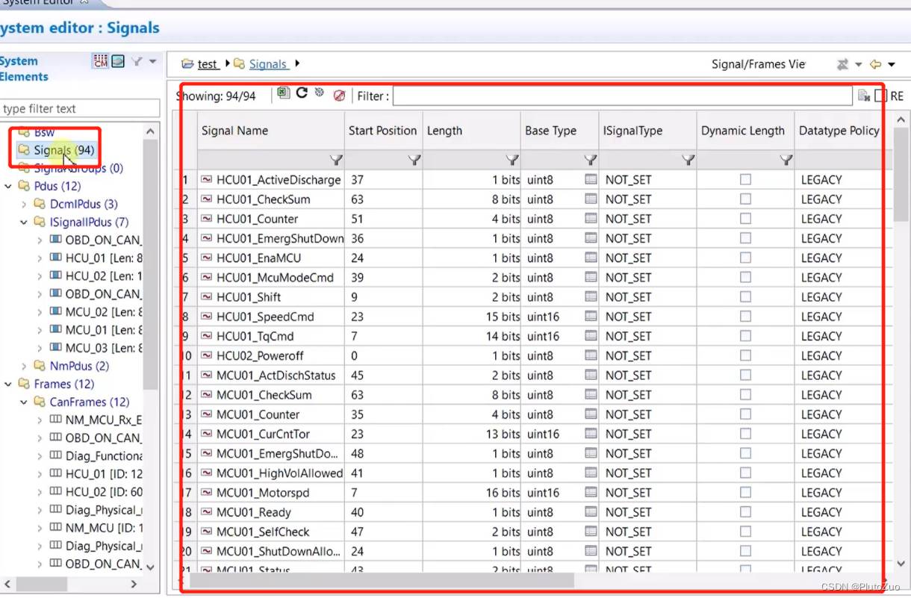Image resolution: width=911 pixels, height=598 pixels.
Task: Open the dropdown beside the pin icon
Action: [858, 65]
